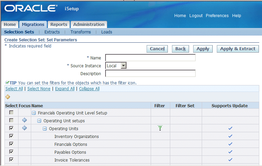Toggle Financials Operating Unit Level Setup checkbox
The width and height of the screenshot is (262, 166).
pos(11,112)
